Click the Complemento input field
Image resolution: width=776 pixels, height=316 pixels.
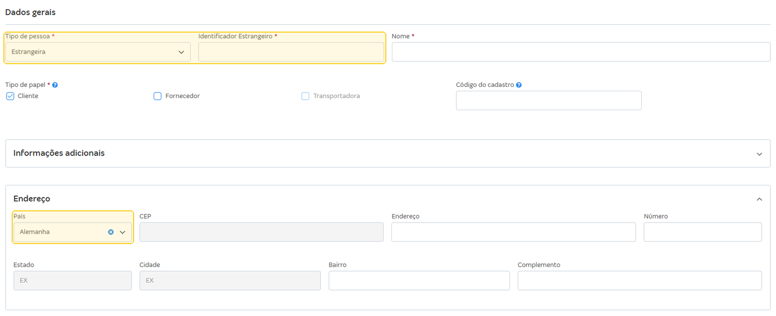pos(640,281)
